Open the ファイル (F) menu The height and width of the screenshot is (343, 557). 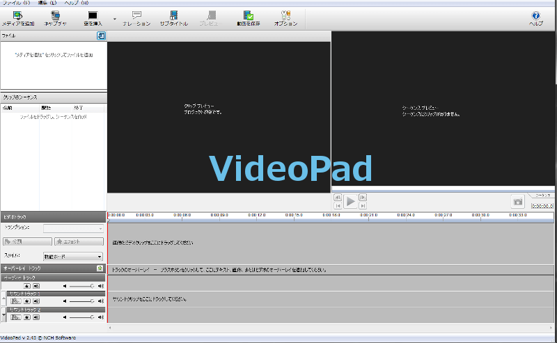point(16,3)
